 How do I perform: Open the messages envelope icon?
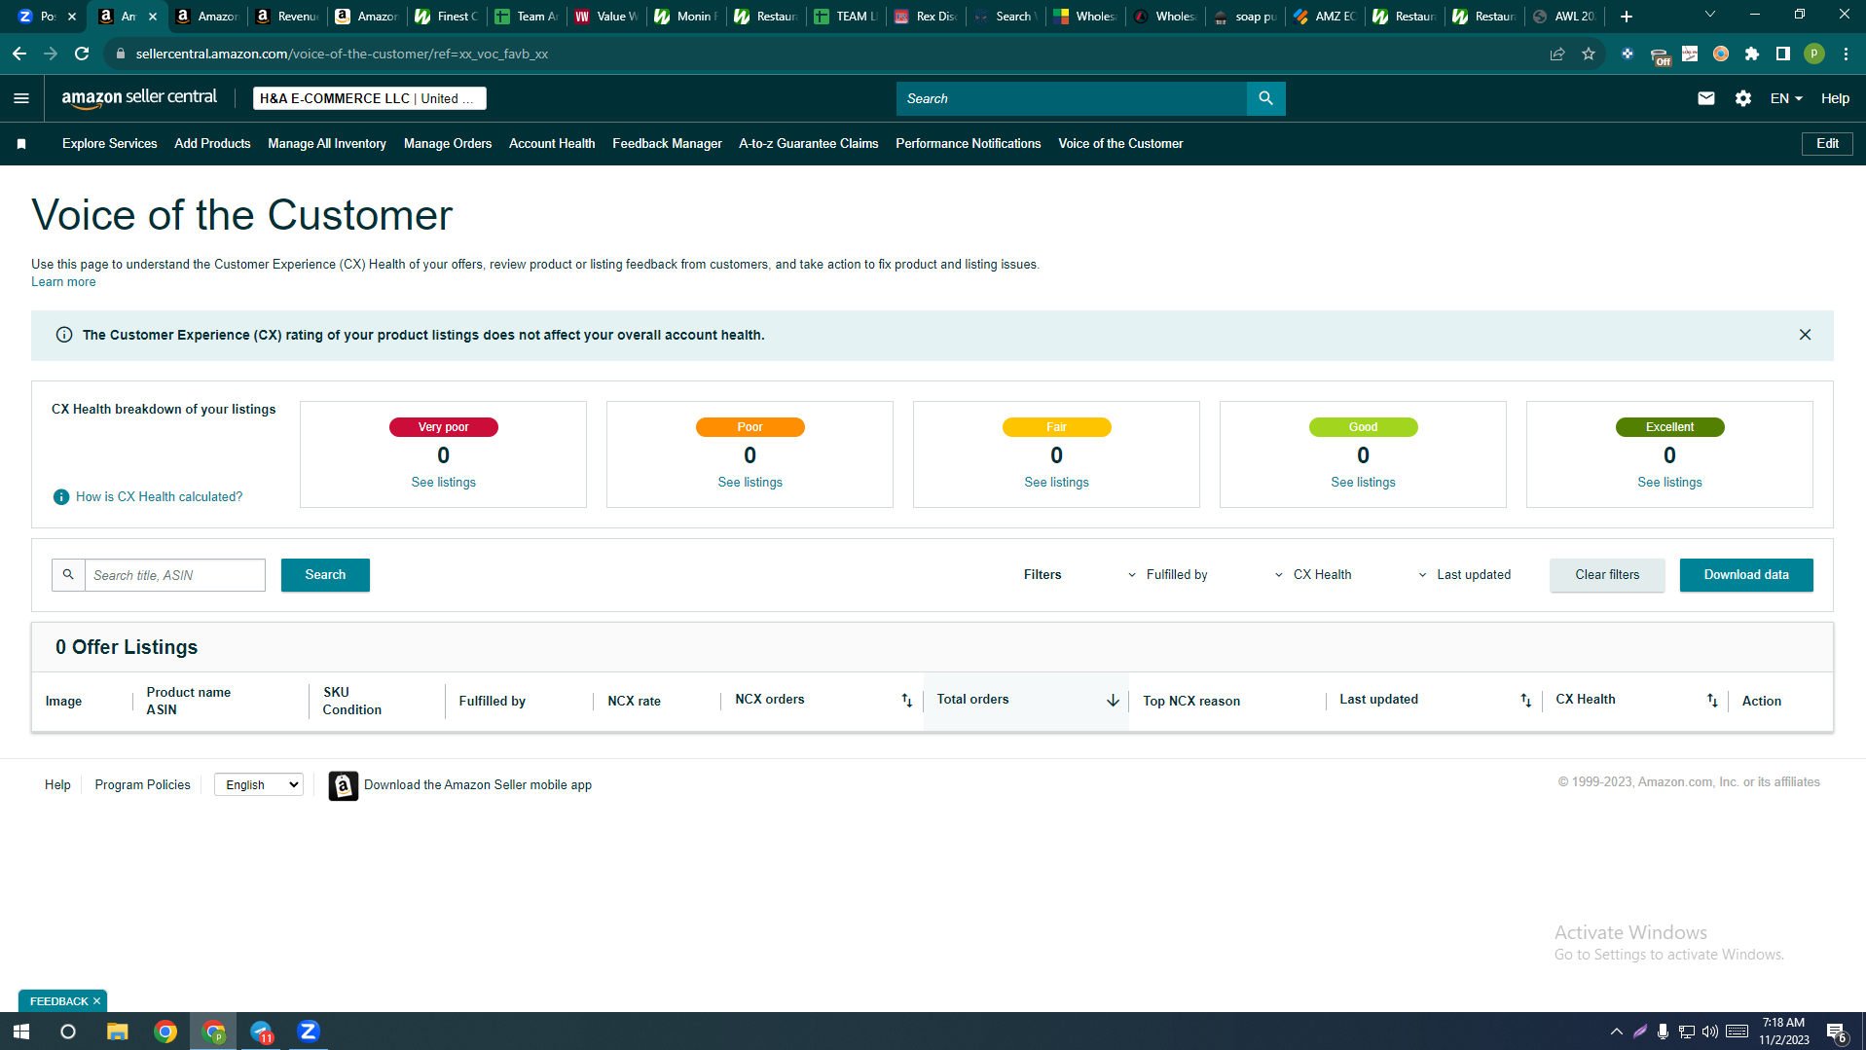[1705, 98]
